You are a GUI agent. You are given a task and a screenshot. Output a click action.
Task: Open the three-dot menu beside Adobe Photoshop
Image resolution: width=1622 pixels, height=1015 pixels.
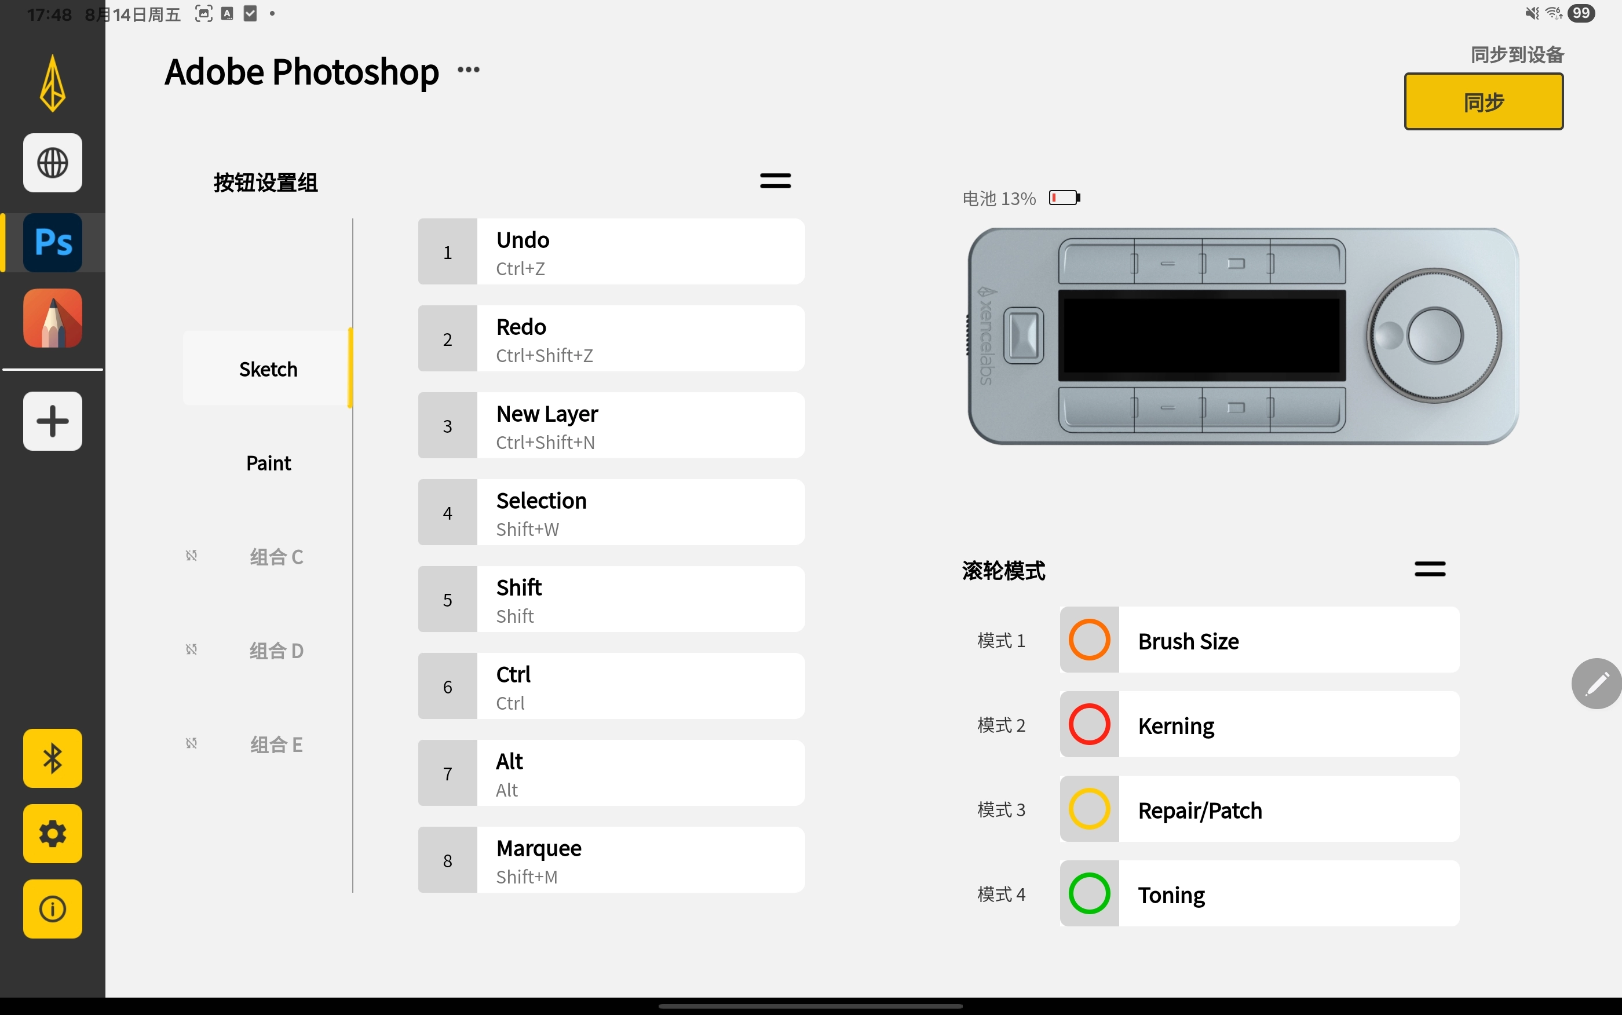[469, 70]
